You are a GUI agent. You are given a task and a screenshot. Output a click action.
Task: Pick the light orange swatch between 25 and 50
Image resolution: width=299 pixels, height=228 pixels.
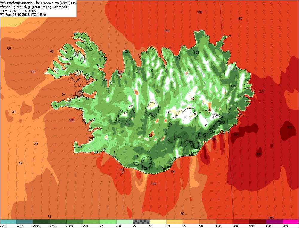(x=191, y=222)
